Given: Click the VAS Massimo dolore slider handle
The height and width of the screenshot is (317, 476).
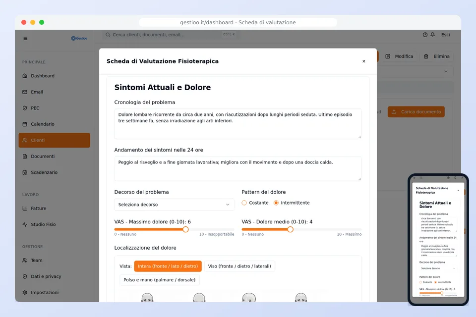Looking at the screenshot, I should [x=185, y=230].
